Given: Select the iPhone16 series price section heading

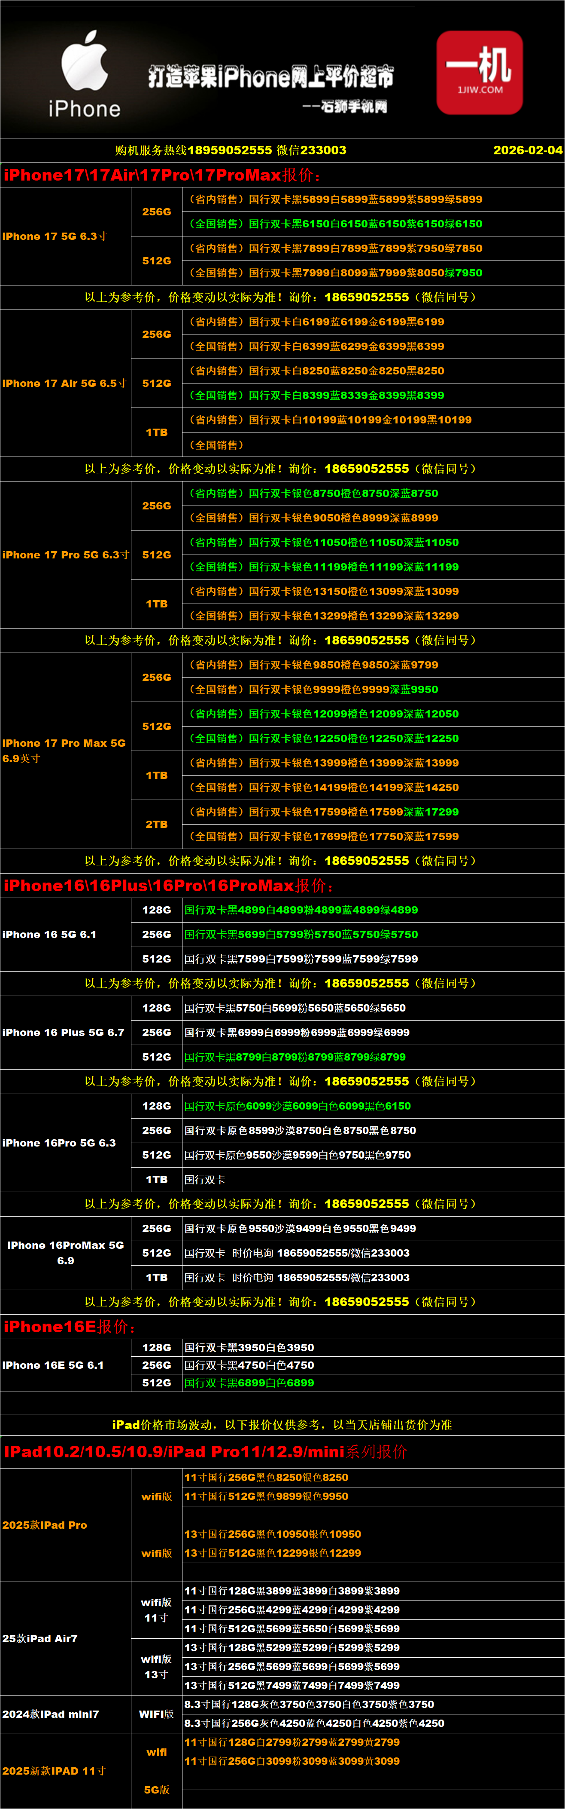Looking at the screenshot, I should tap(168, 886).
